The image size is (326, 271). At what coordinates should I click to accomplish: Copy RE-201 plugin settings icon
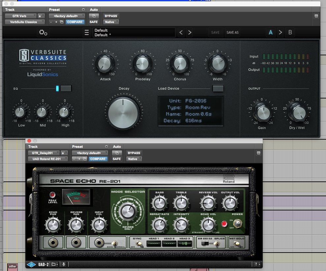(85, 159)
